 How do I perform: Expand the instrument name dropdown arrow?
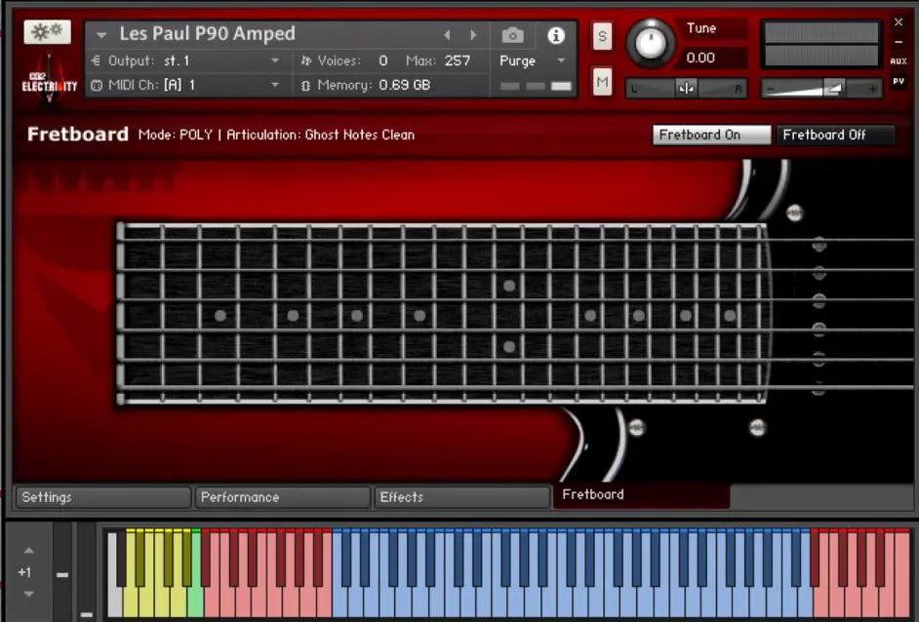(101, 35)
